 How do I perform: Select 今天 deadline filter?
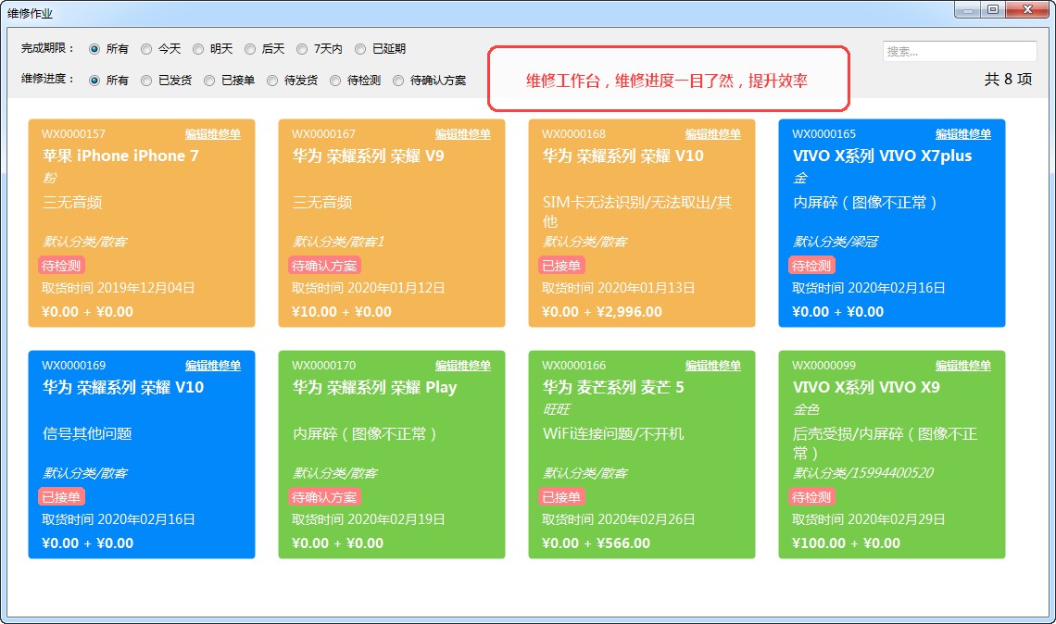[x=146, y=49]
